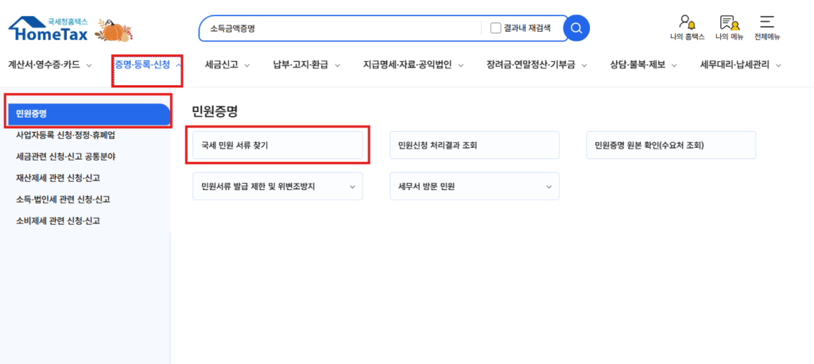
Task: Open 세금신고 menu
Action: pyautogui.click(x=227, y=65)
